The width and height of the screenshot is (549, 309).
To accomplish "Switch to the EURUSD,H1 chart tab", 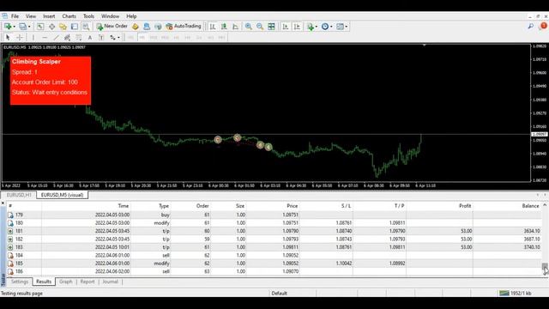I will [19, 195].
